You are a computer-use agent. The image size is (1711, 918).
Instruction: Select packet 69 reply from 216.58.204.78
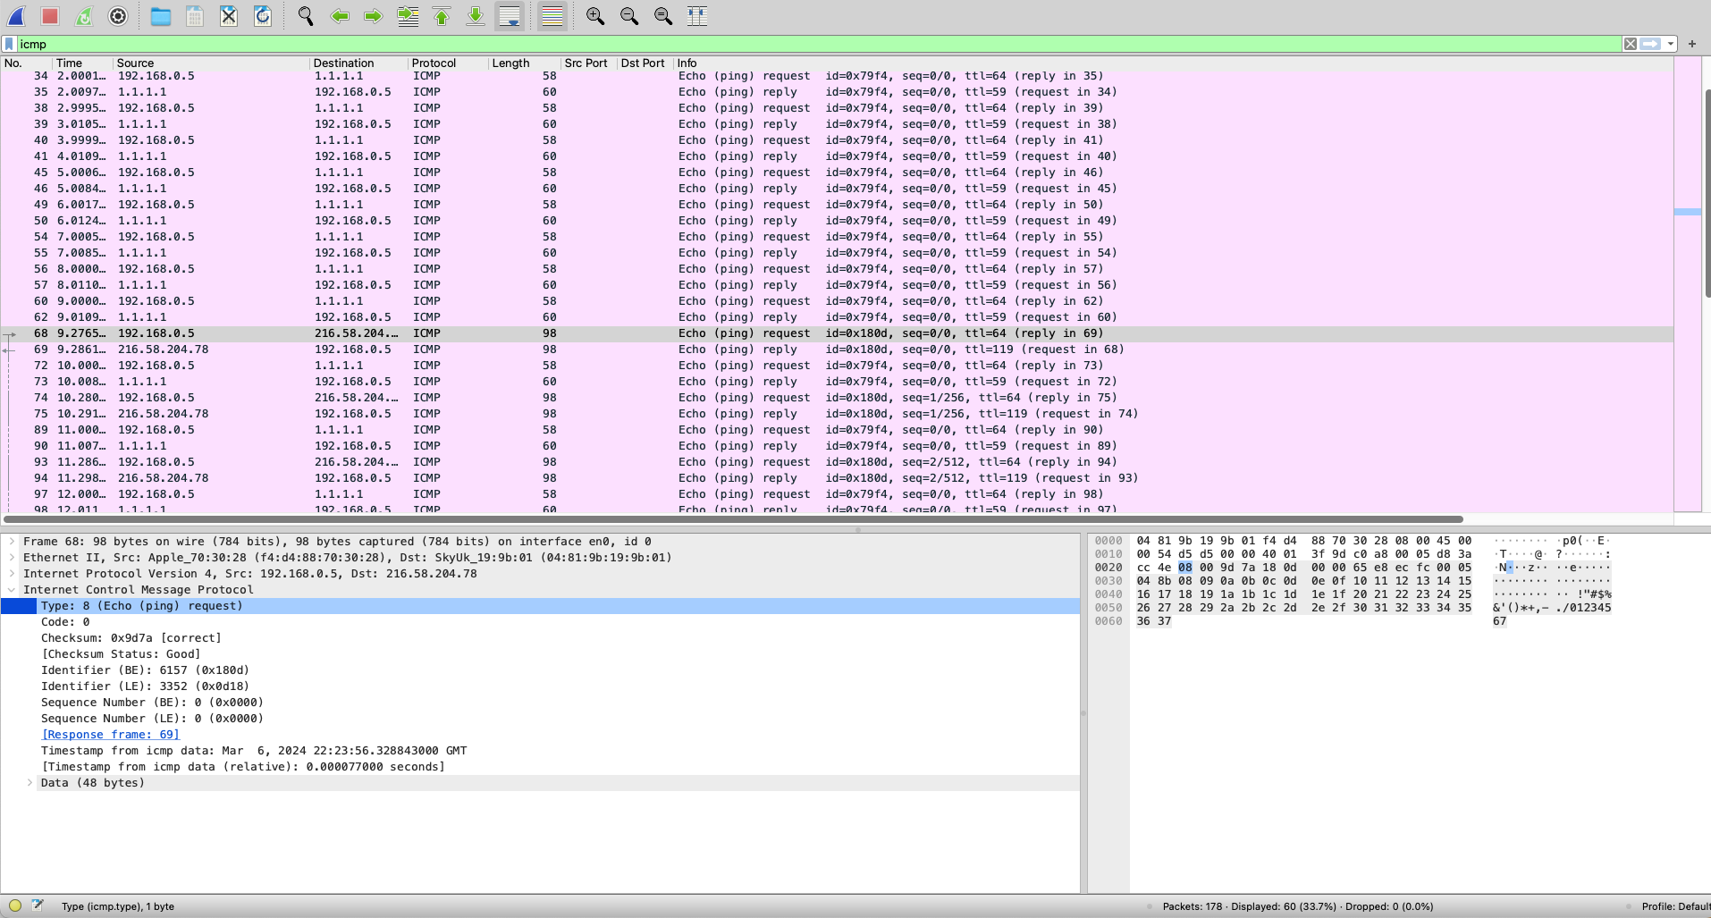click(x=837, y=349)
